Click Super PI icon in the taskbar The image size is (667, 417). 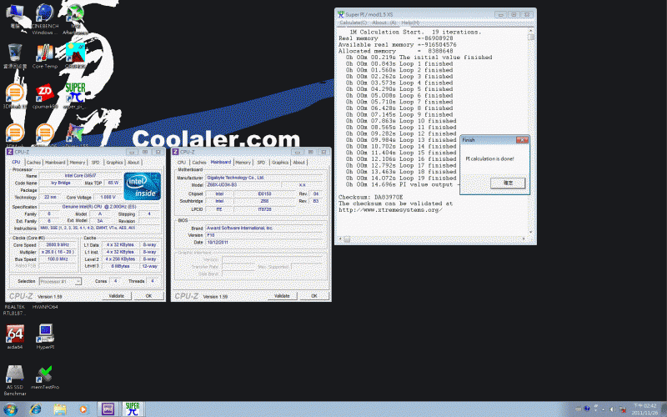[132, 409]
